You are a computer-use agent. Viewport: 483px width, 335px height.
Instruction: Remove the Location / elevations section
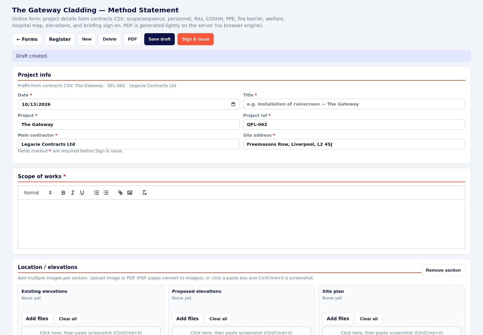click(443, 270)
